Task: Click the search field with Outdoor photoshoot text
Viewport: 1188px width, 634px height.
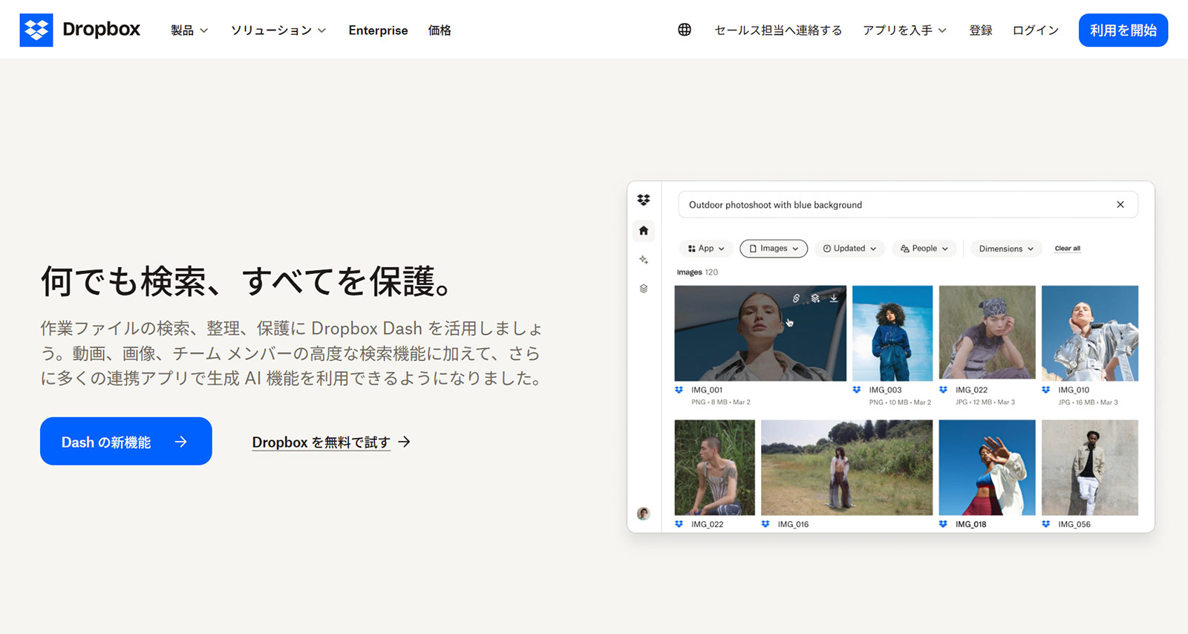Action: [907, 205]
